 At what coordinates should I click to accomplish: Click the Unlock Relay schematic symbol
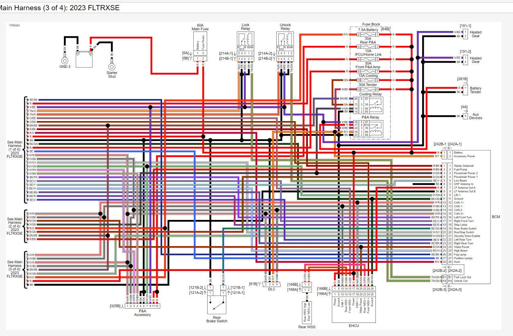pyautogui.click(x=285, y=40)
